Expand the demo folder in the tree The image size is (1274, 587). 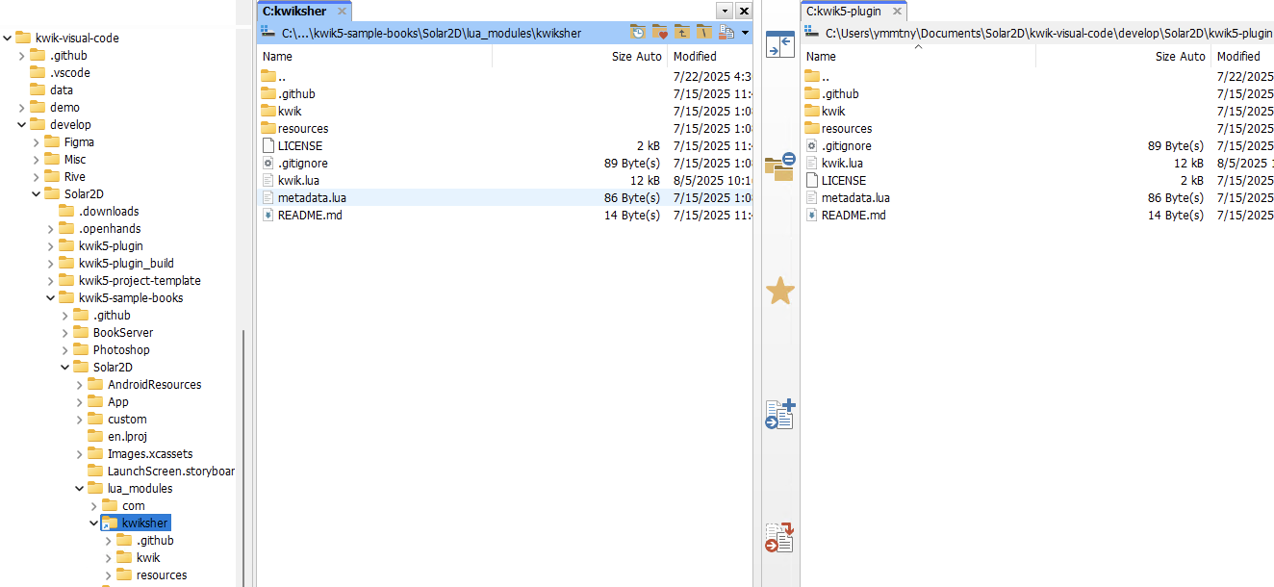tap(21, 107)
